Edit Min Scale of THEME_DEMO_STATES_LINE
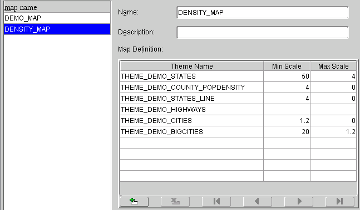Viewport: 360px width, 210px height. 287,99
